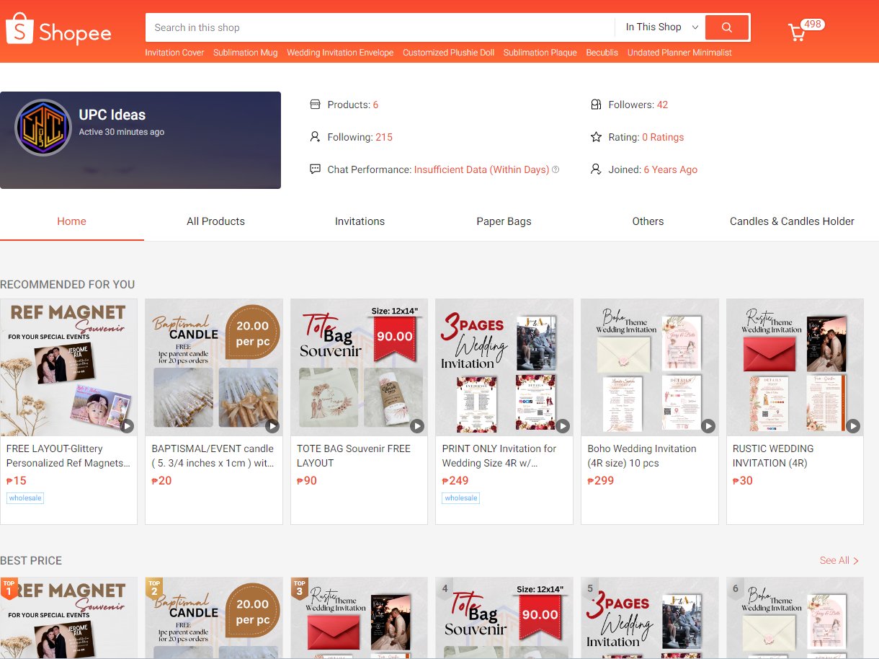Click the TOP 3 badge on Rustic invitation

coord(300,588)
